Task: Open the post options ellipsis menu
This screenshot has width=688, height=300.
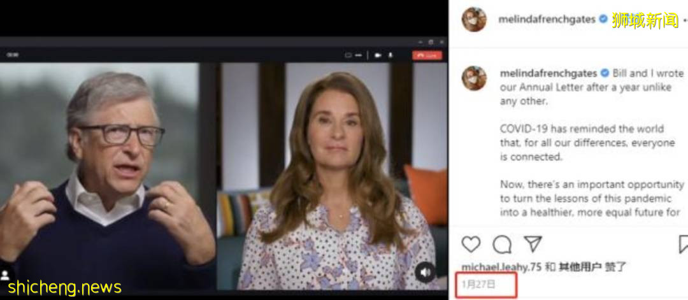Action: [685, 20]
